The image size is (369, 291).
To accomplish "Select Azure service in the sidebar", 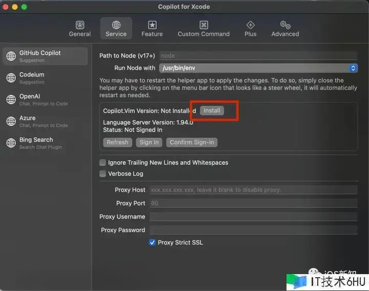I will click(45, 121).
